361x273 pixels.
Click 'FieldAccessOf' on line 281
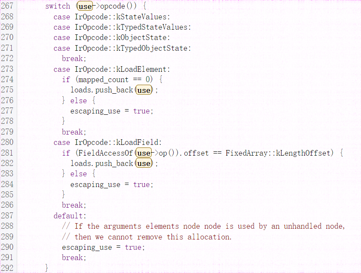coord(106,153)
